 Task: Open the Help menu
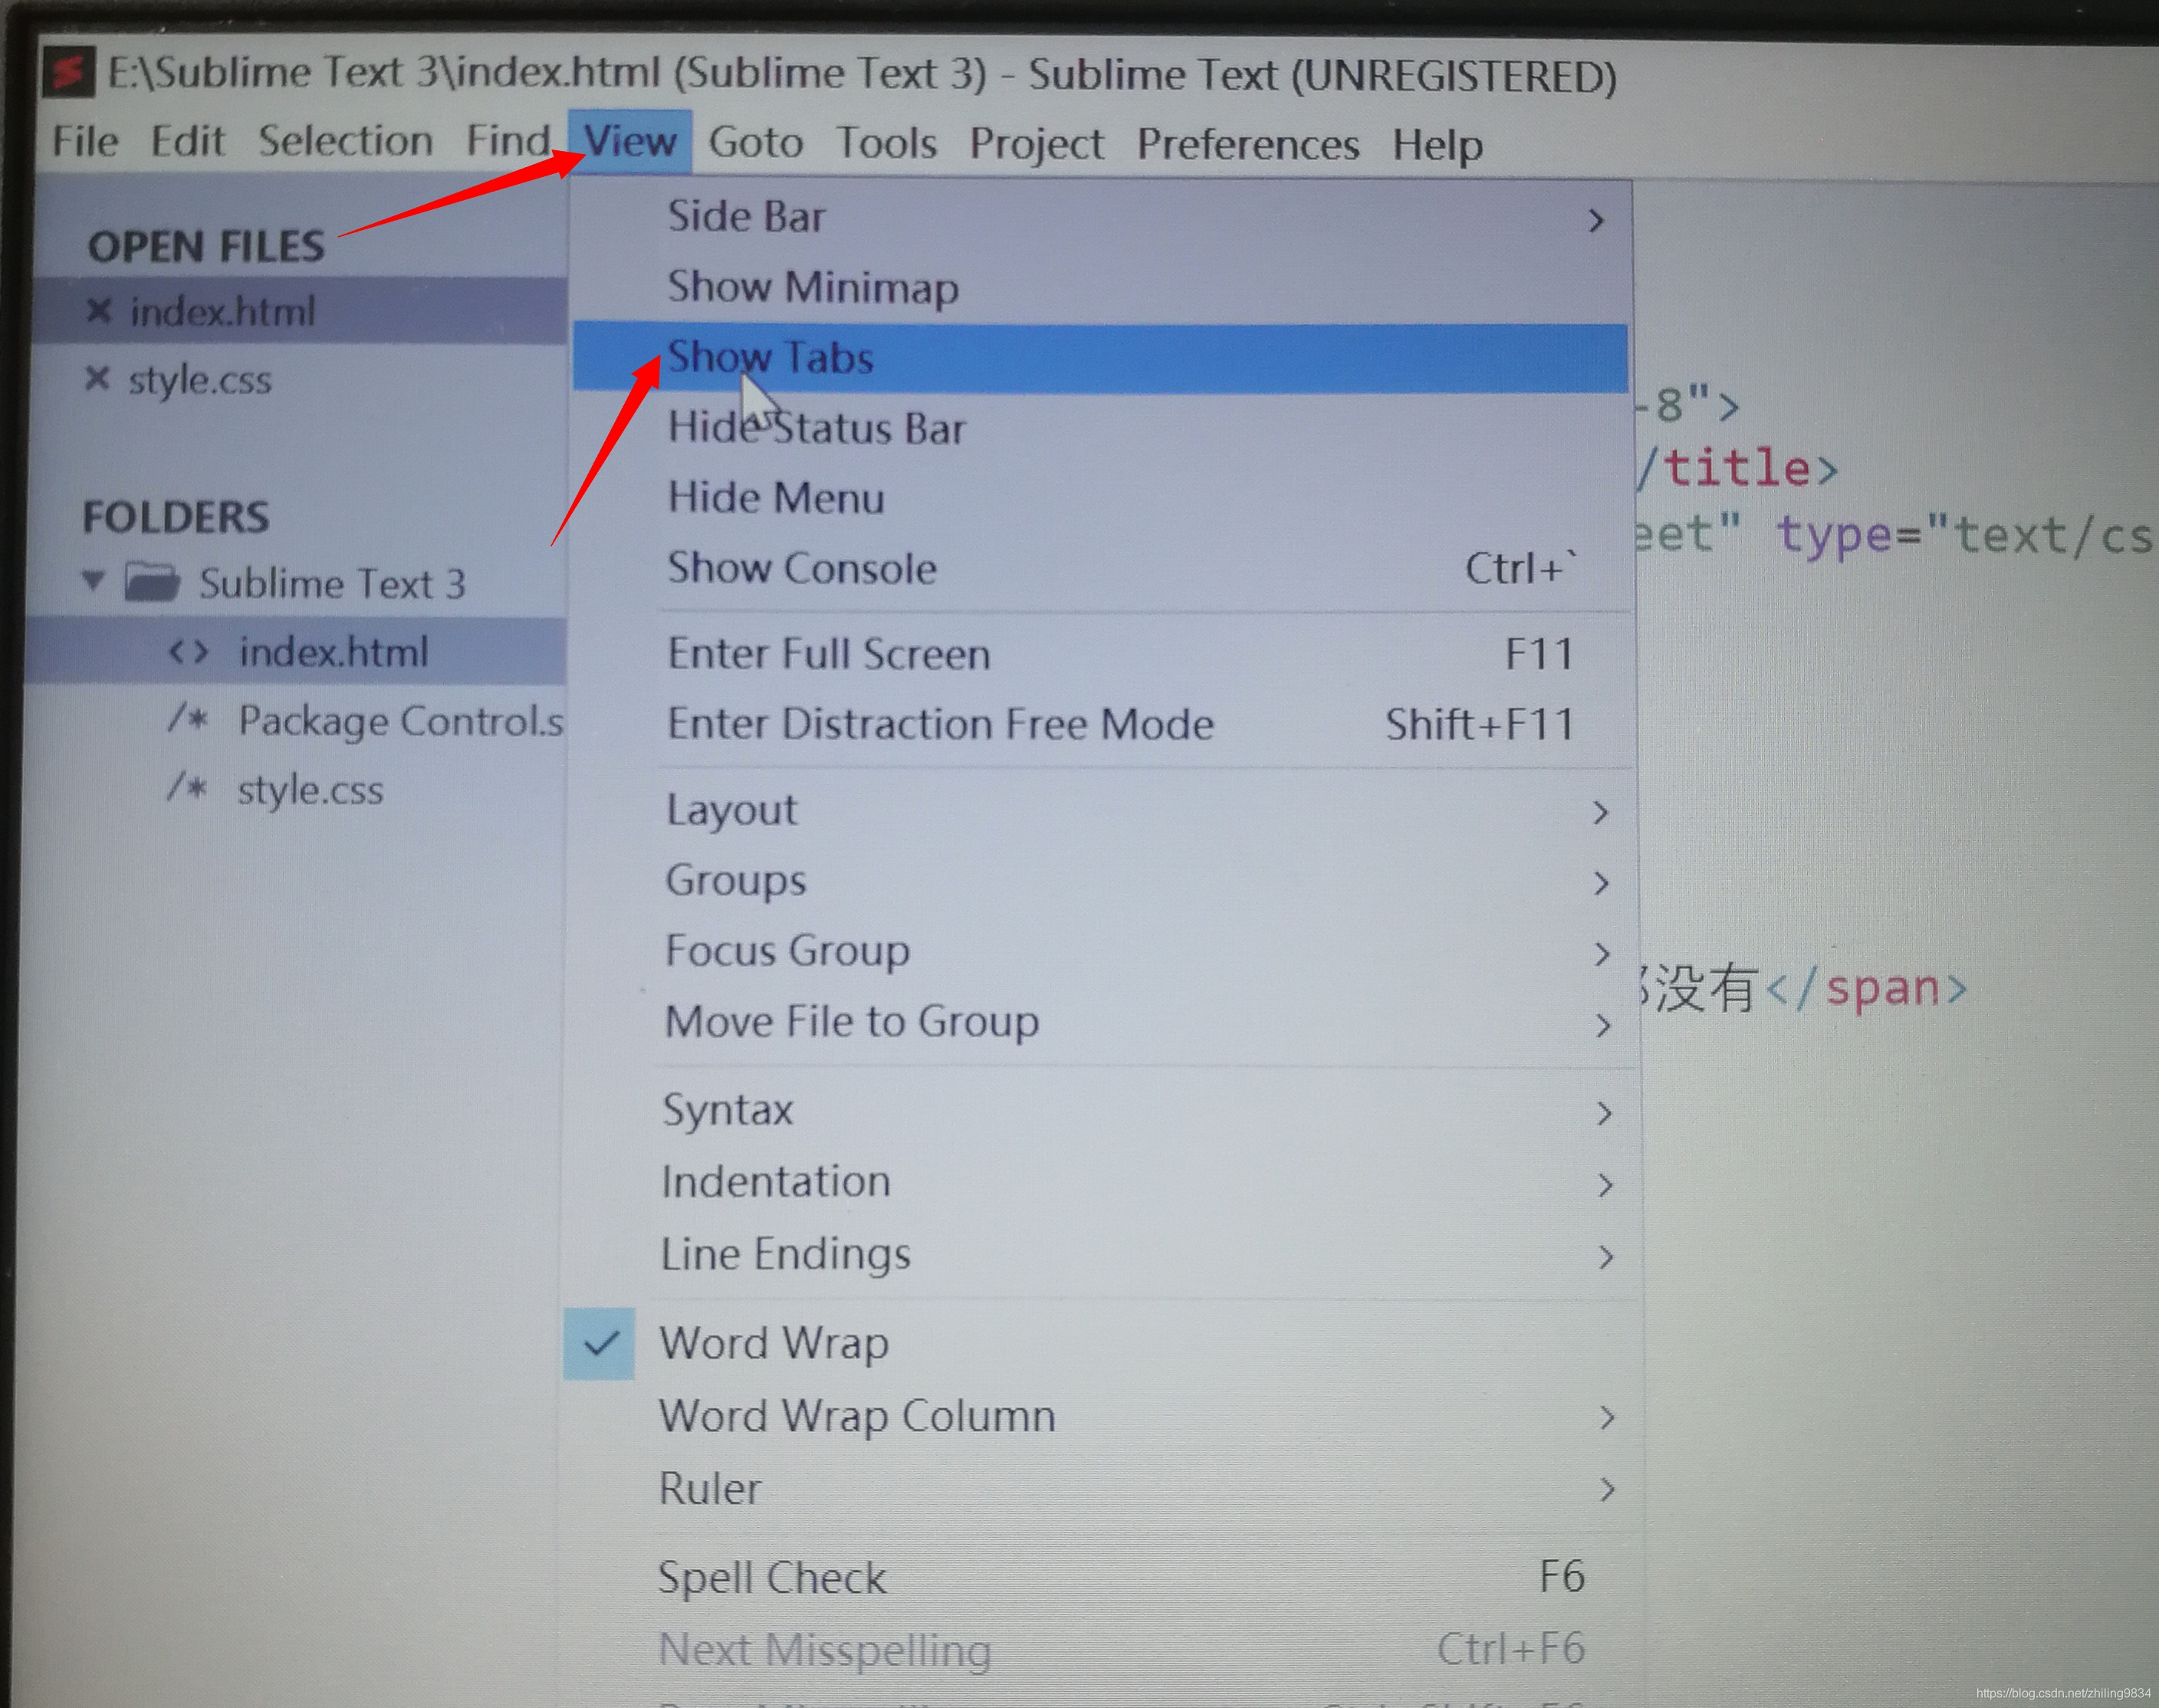click(x=1437, y=146)
